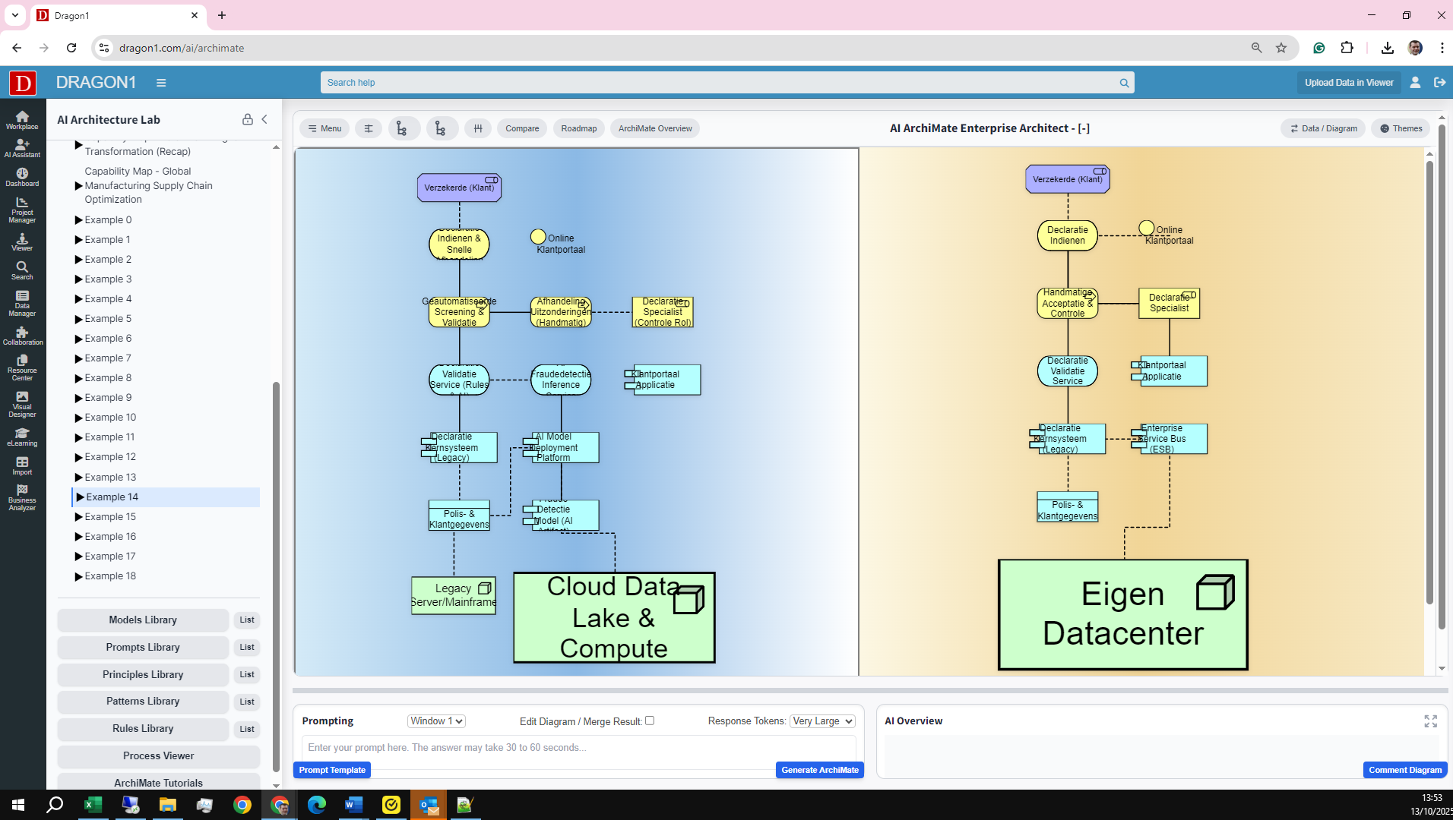Expand the AI Overview panel fullscreen icon

[1430, 721]
